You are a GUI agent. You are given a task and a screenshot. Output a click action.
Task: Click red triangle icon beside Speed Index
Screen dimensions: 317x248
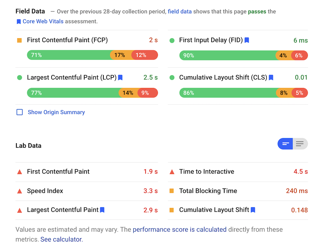point(20,191)
